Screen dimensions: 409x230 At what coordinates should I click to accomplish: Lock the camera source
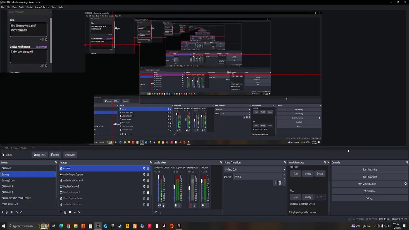pos(148,168)
